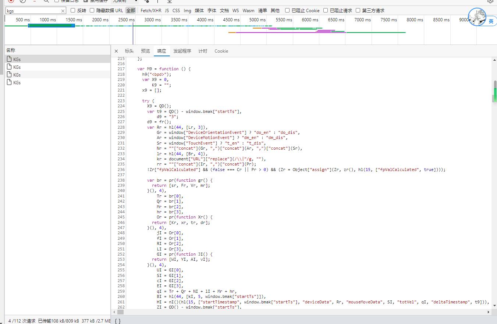Click the 'var M9 = function ()' code line
Screen dimensions: 497x324
pyautogui.click(x=164, y=69)
